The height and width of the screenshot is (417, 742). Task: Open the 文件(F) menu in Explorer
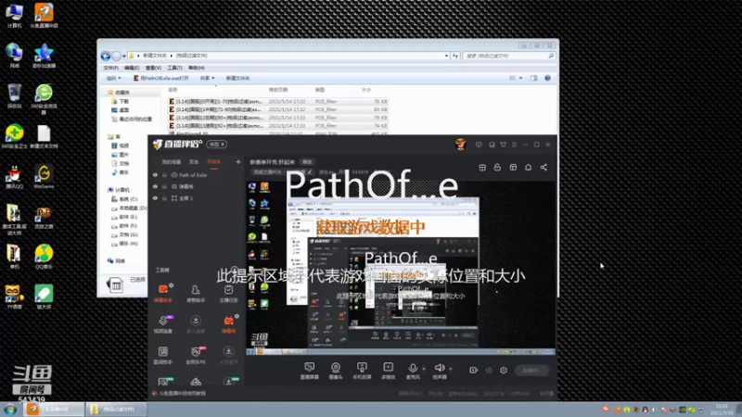(110, 68)
